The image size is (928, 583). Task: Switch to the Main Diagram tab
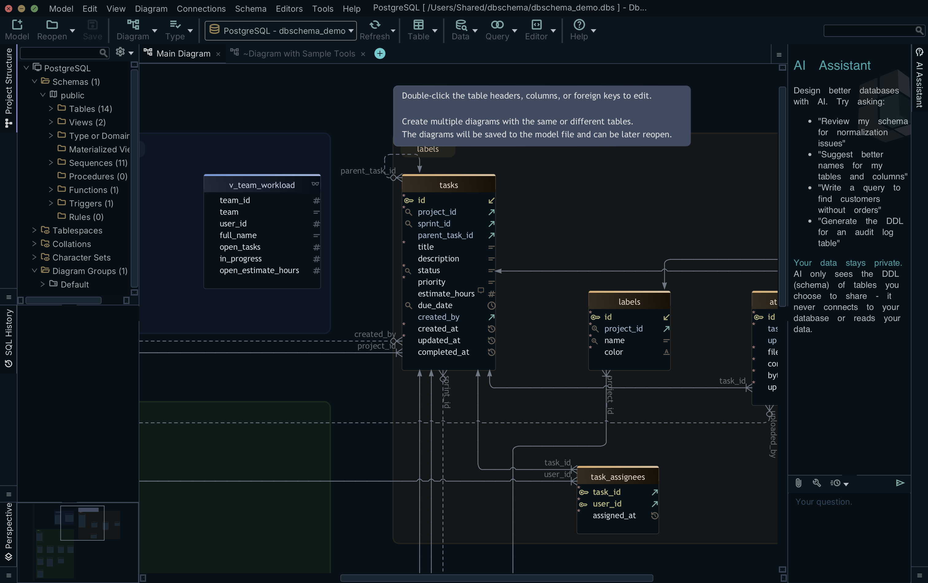[183, 53]
